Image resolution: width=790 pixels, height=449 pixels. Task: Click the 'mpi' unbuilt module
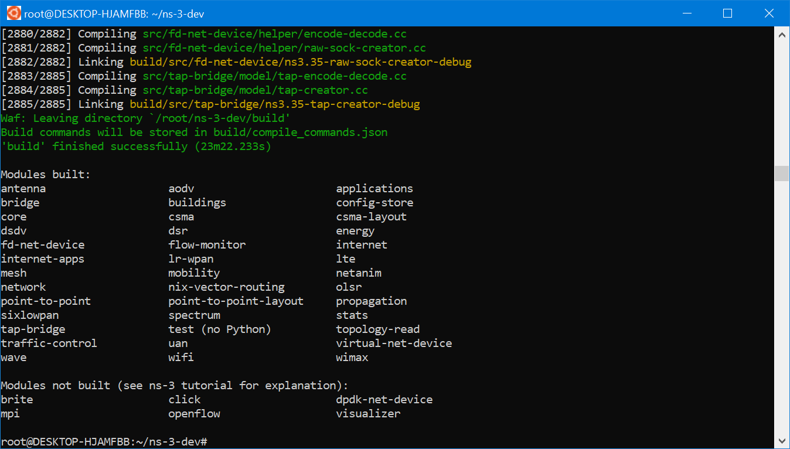pos(11,414)
